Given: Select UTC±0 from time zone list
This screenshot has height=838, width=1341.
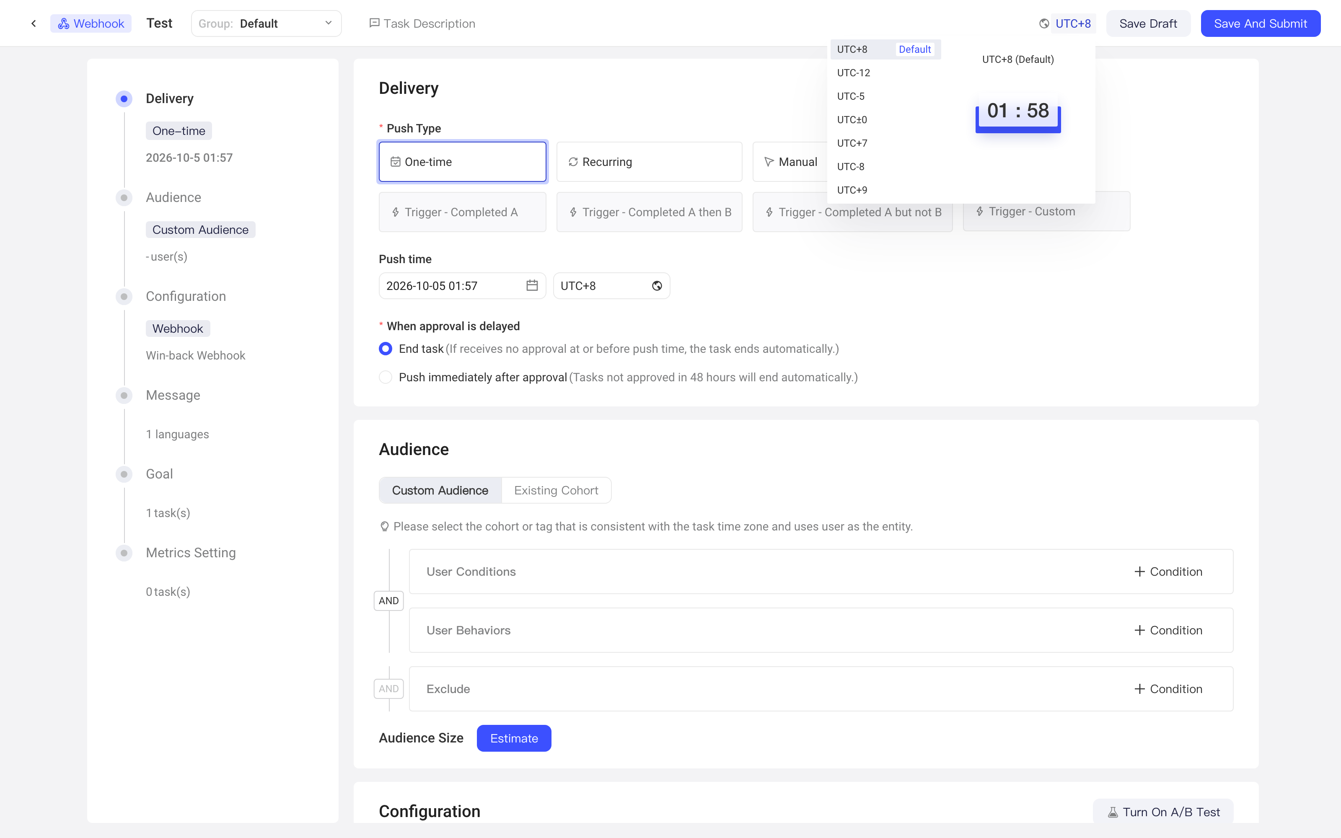Looking at the screenshot, I should tap(885, 120).
